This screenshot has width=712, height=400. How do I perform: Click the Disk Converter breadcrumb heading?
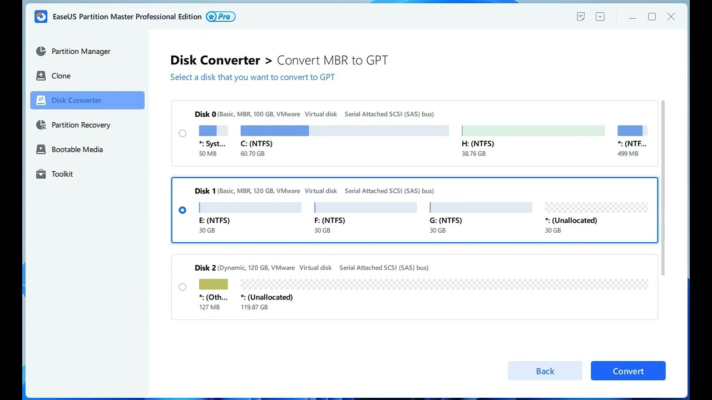click(215, 60)
